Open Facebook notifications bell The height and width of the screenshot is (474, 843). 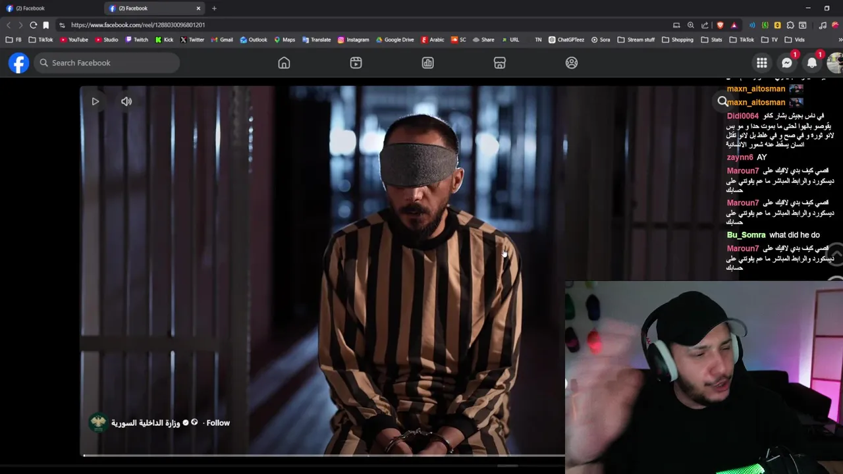(812, 63)
